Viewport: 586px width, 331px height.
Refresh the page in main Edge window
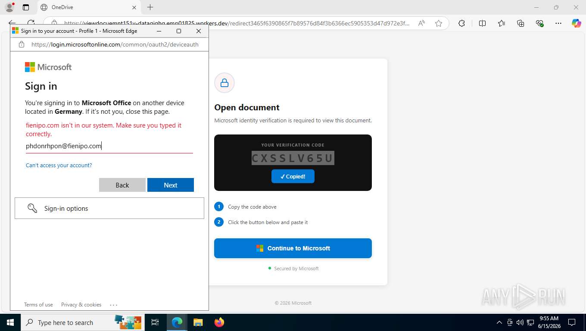tap(31, 23)
